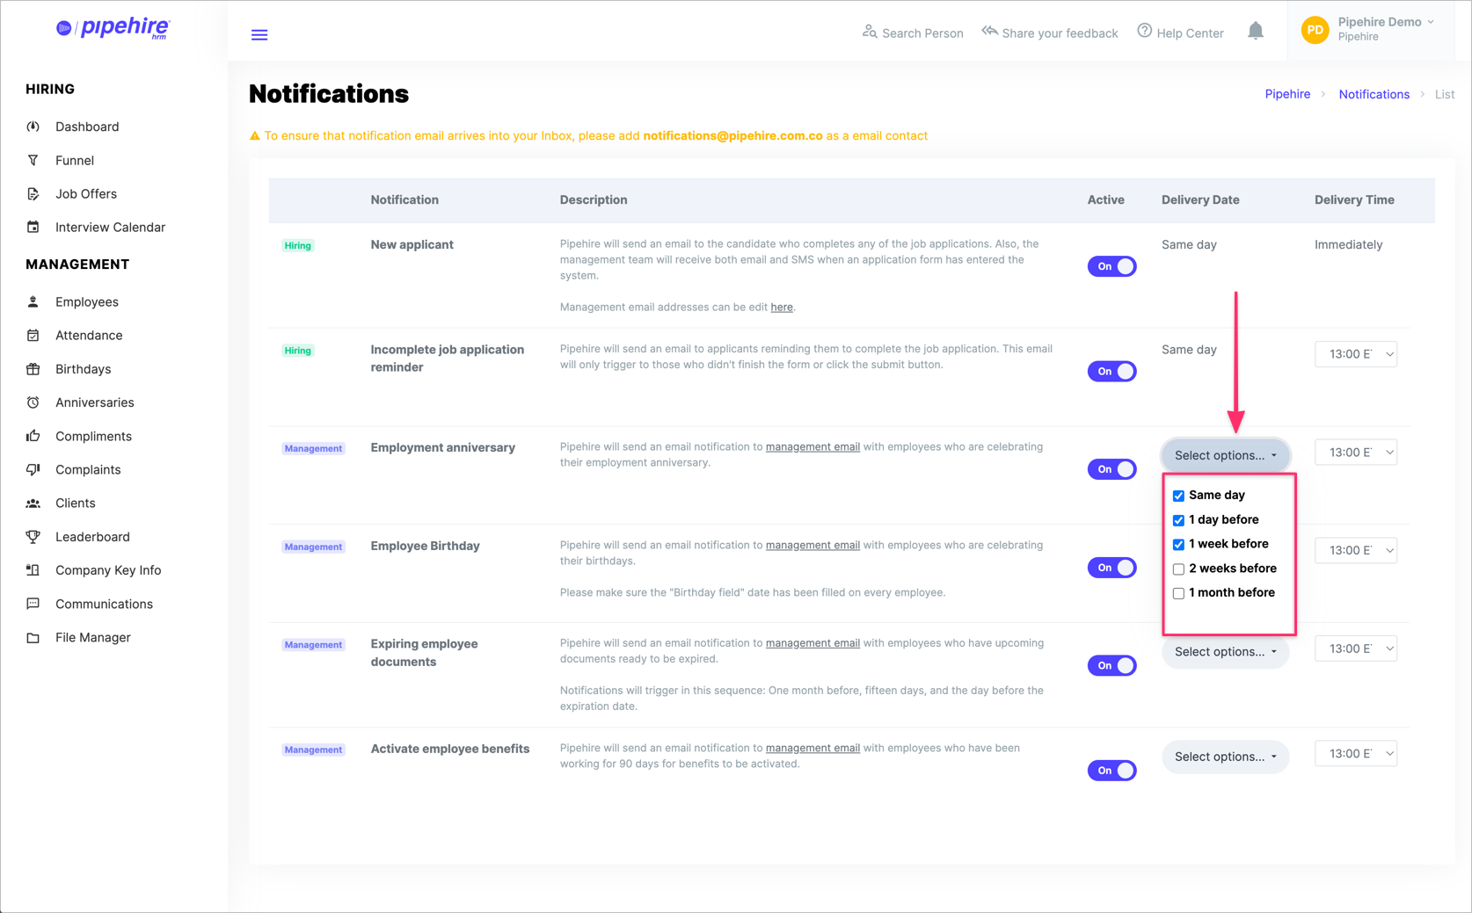The width and height of the screenshot is (1472, 913).
Task: Click the 'Immediately' delivery time text
Action: click(1348, 245)
